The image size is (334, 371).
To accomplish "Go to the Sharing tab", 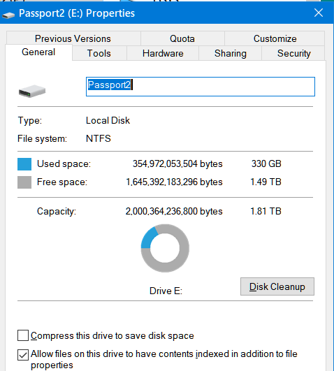I will (x=231, y=53).
